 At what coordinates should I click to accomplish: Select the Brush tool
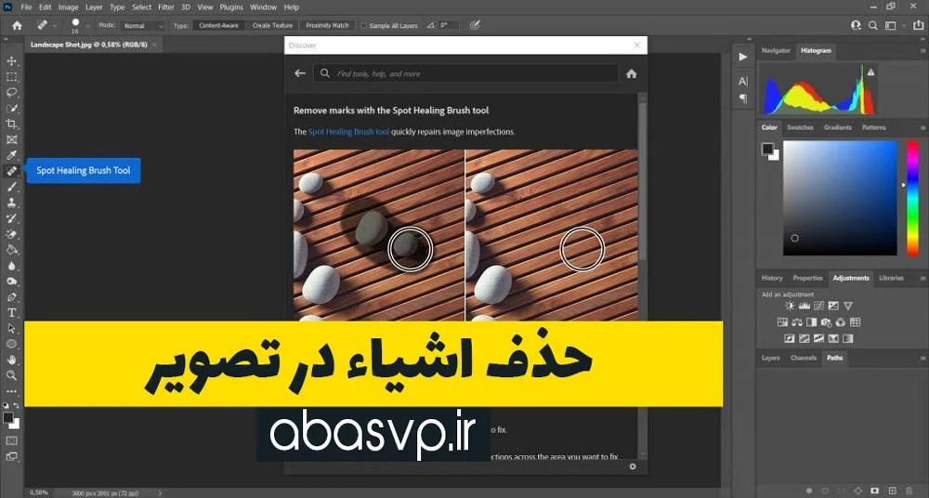pos(11,187)
